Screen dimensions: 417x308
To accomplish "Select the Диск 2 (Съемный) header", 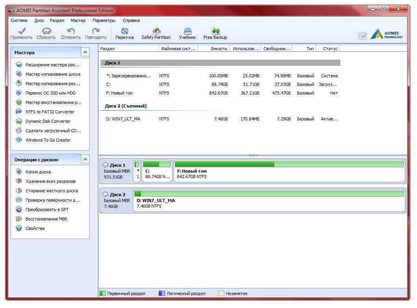I will (125, 106).
